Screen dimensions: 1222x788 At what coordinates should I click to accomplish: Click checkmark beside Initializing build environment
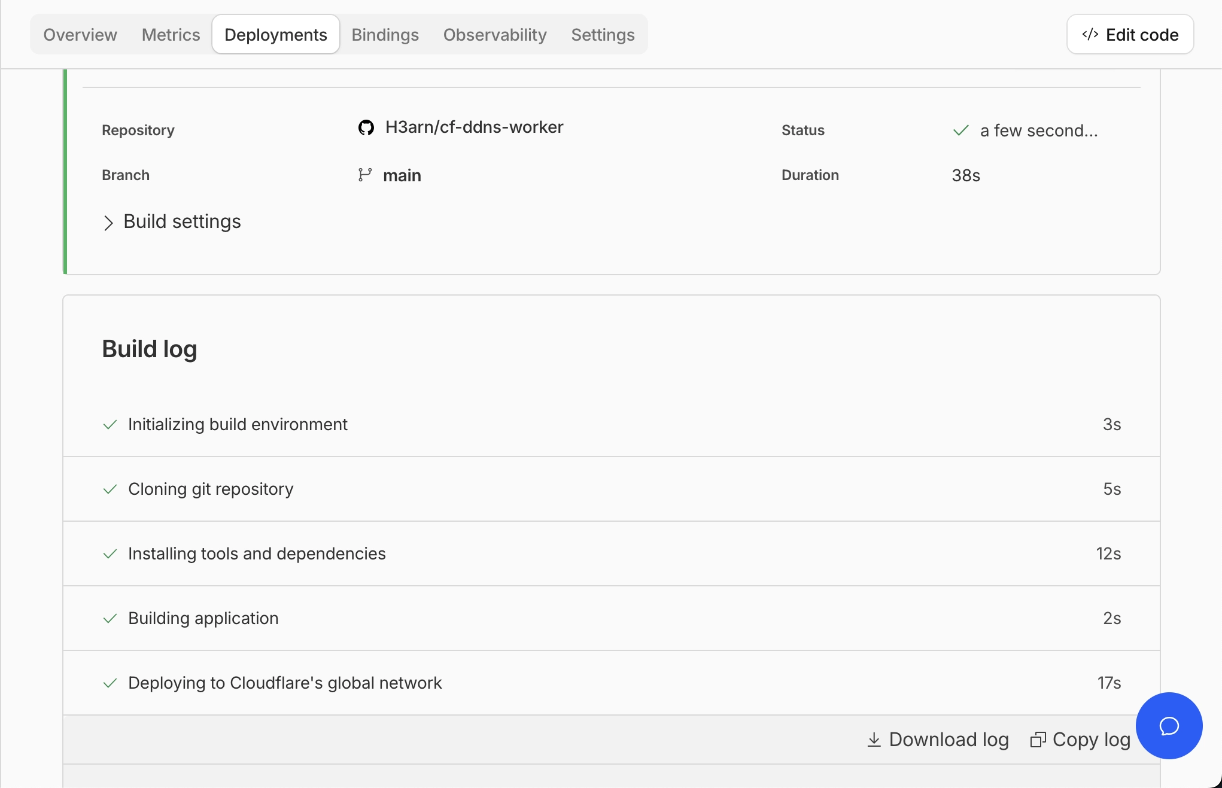tap(110, 425)
